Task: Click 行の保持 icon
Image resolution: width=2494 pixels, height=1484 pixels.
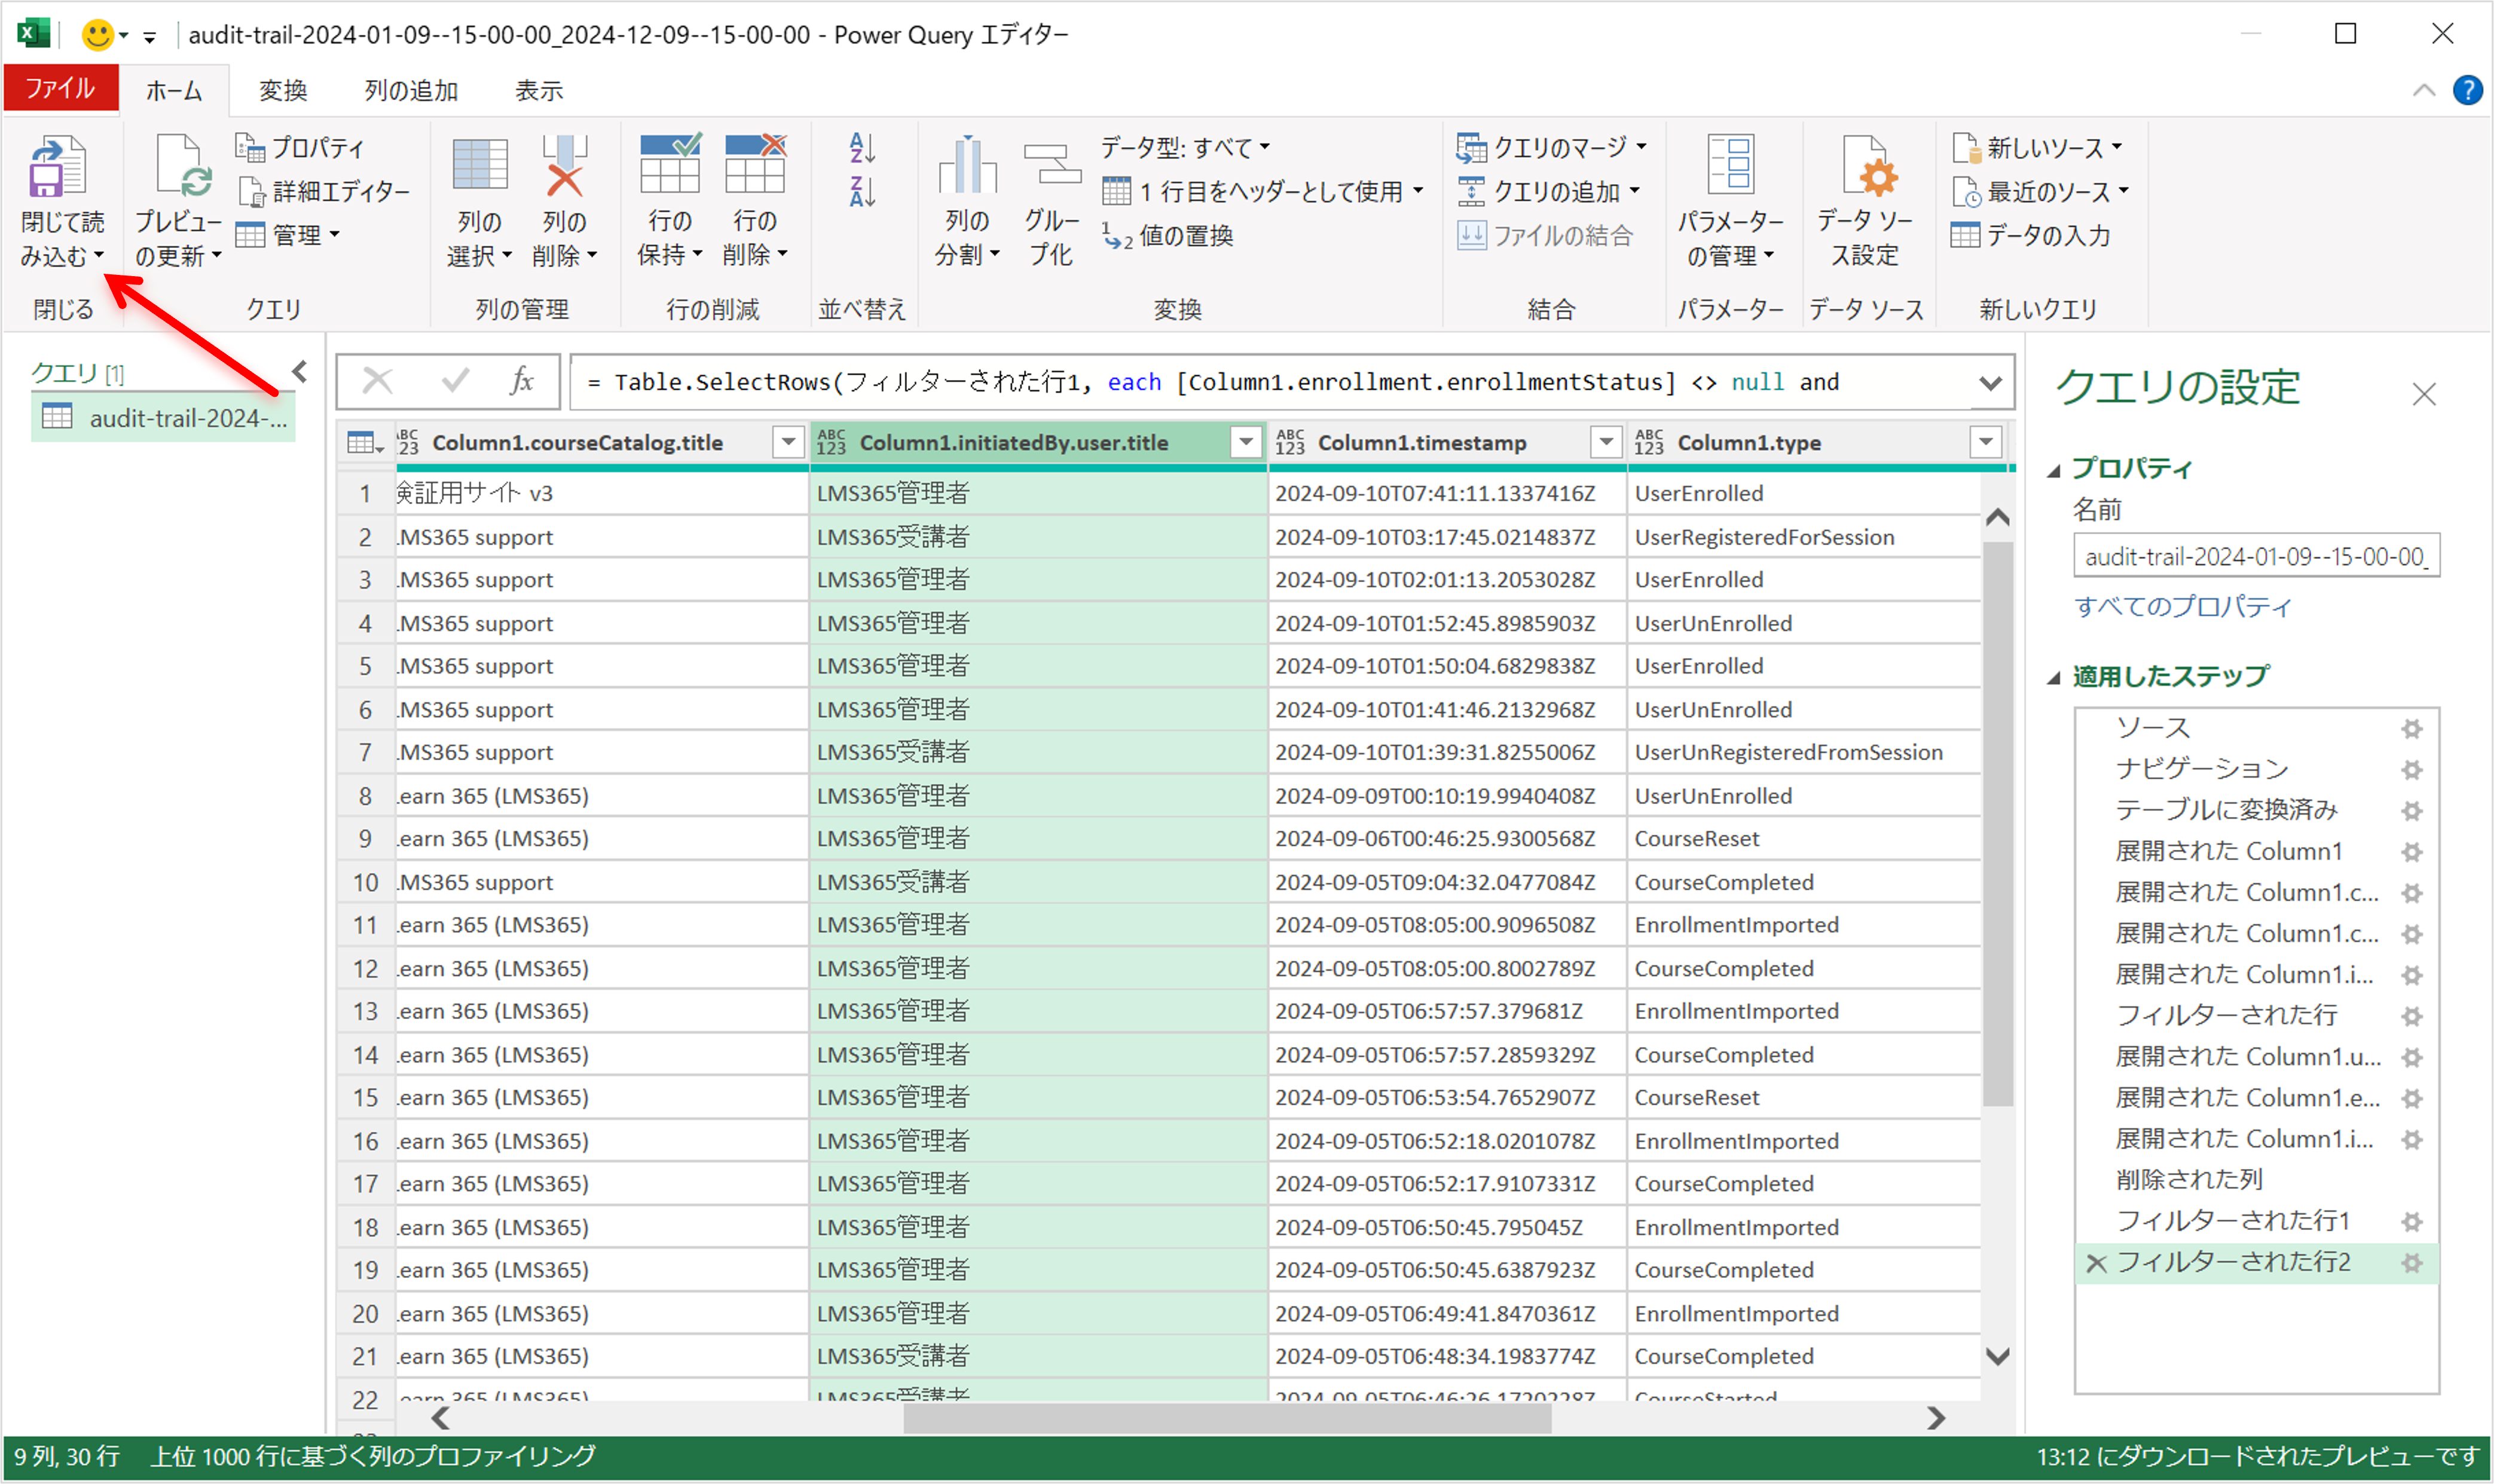Action: (670, 163)
